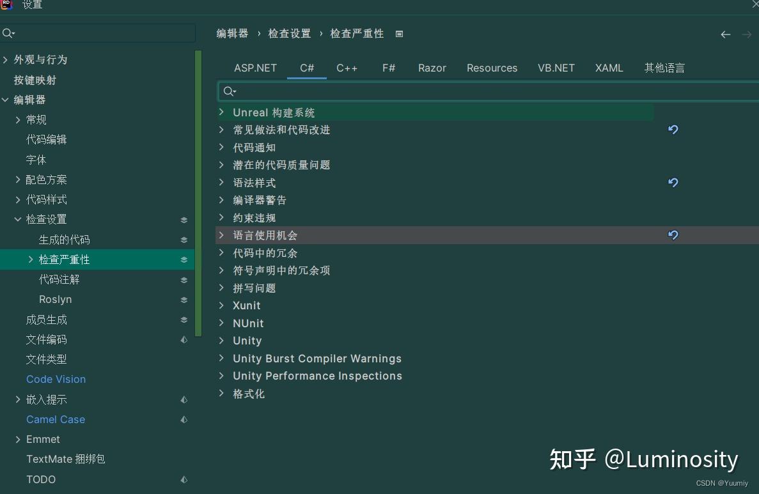Open the Razor tab
This screenshot has height=494, width=759.
432,68
